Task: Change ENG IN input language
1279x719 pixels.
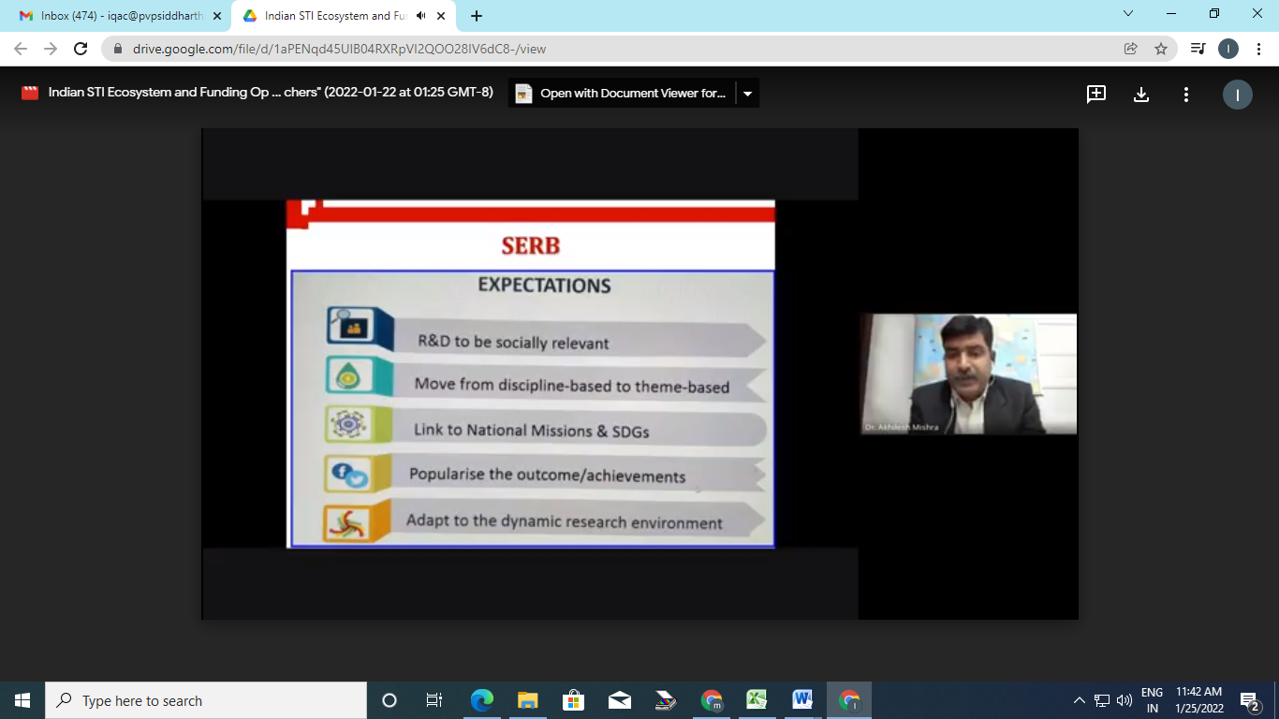Action: [x=1152, y=700]
